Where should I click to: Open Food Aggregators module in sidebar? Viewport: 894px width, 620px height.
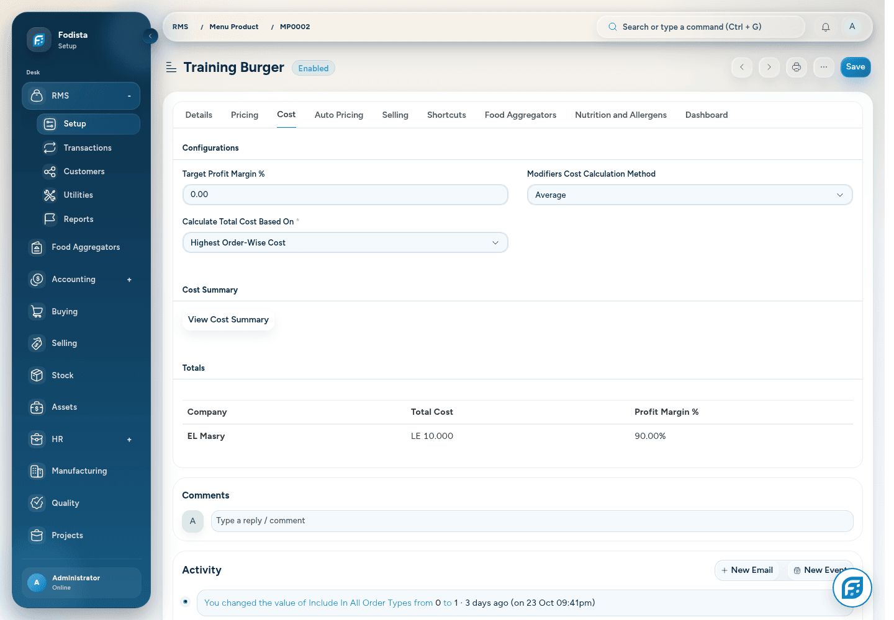coord(81,247)
